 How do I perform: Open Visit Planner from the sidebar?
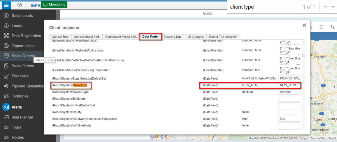(x=22, y=117)
